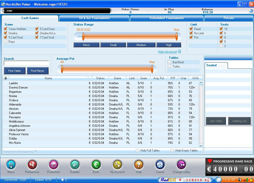
Task: Open the Casino dice icon
Action: (160, 165)
